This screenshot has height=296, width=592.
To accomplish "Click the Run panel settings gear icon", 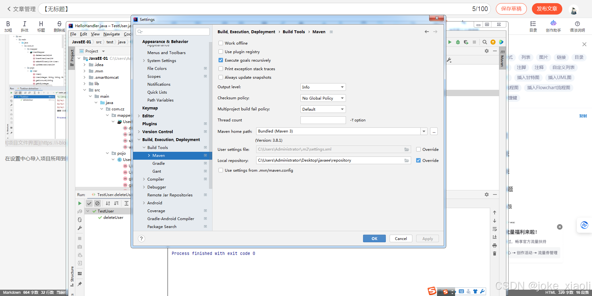I will (x=487, y=194).
